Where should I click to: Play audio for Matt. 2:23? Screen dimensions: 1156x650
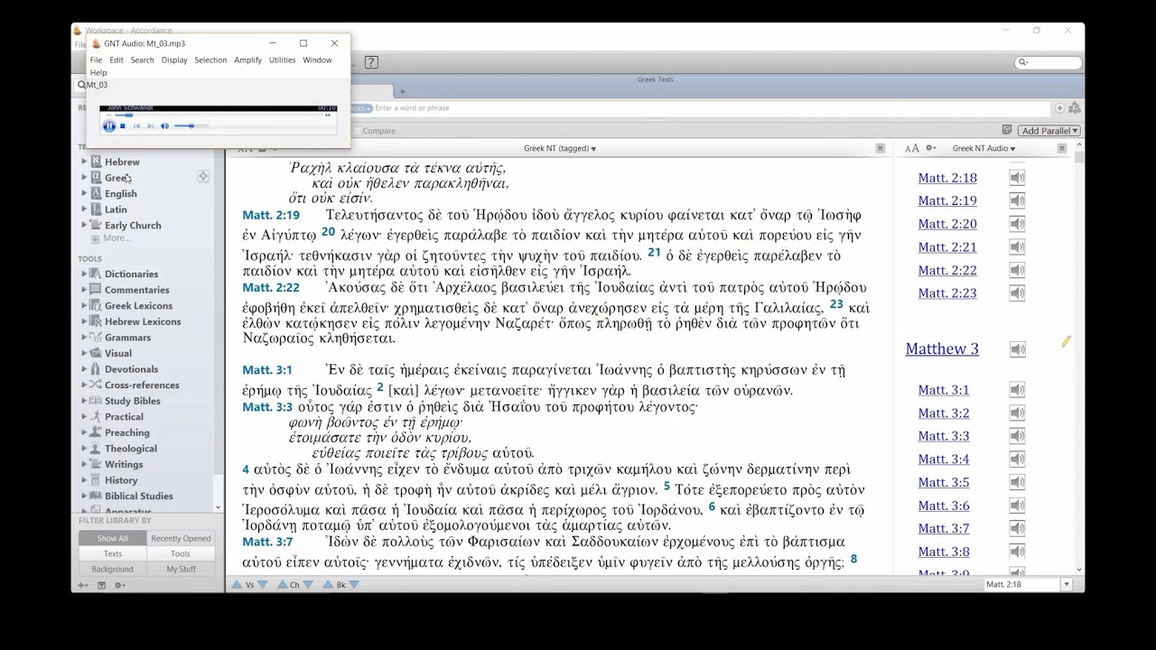pyautogui.click(x=1017, y=292)
